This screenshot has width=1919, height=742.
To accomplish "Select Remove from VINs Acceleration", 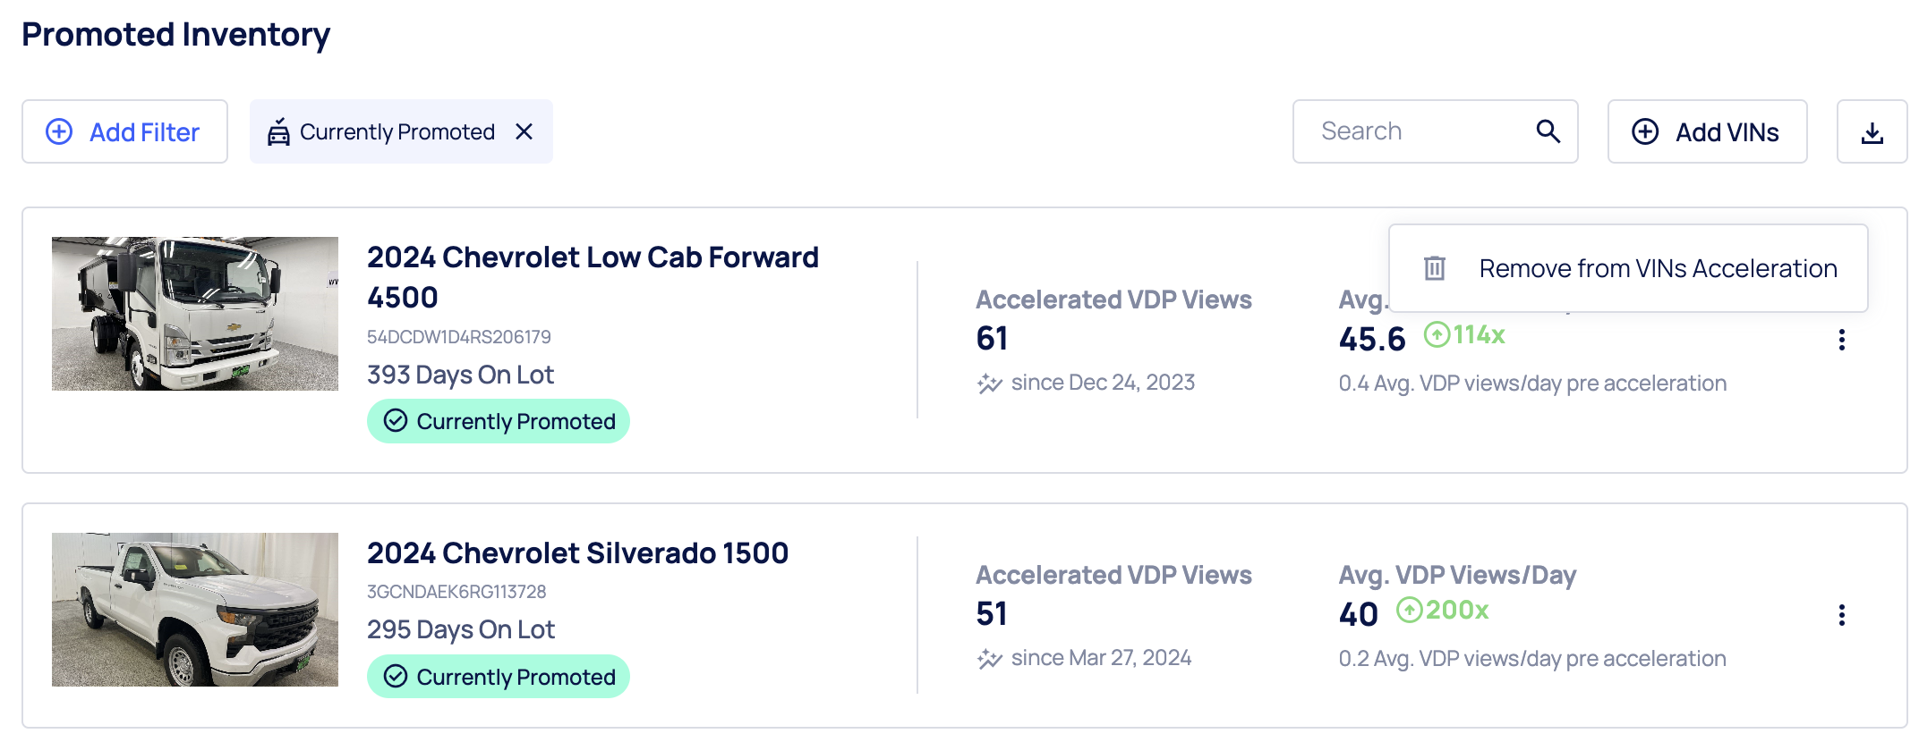I will [x=1657, y=267].
